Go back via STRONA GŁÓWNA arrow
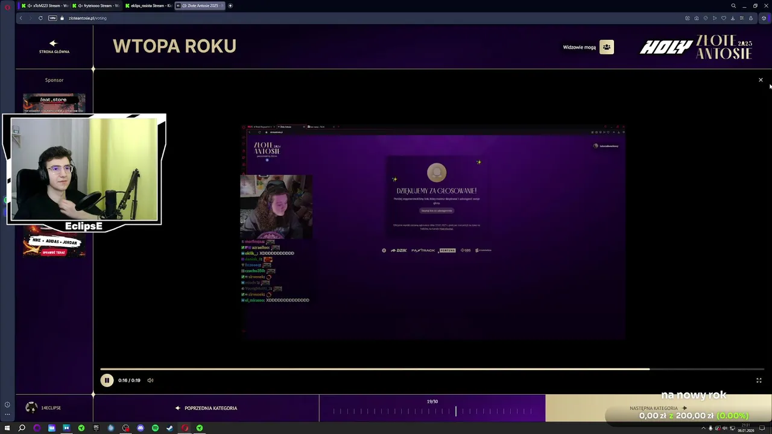Viewport: 772px width, 434px height. [54, 46]
